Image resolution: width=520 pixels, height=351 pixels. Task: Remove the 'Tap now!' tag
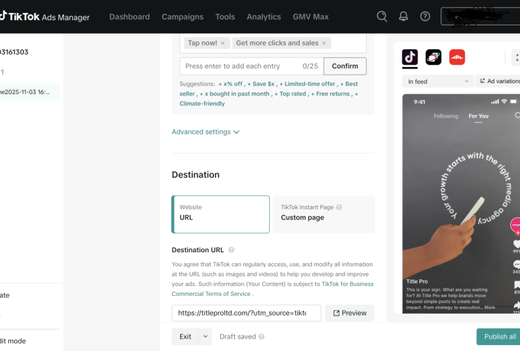[223, 43]
